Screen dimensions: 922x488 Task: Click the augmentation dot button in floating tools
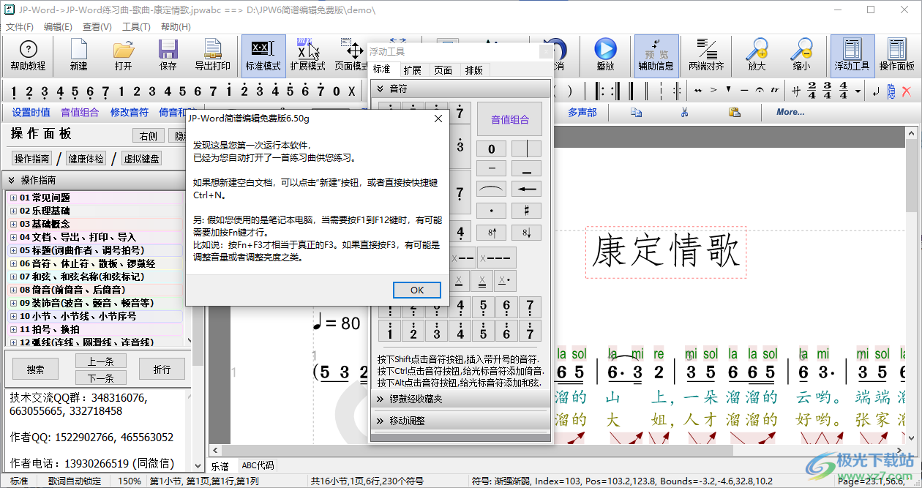pos(491,211)
